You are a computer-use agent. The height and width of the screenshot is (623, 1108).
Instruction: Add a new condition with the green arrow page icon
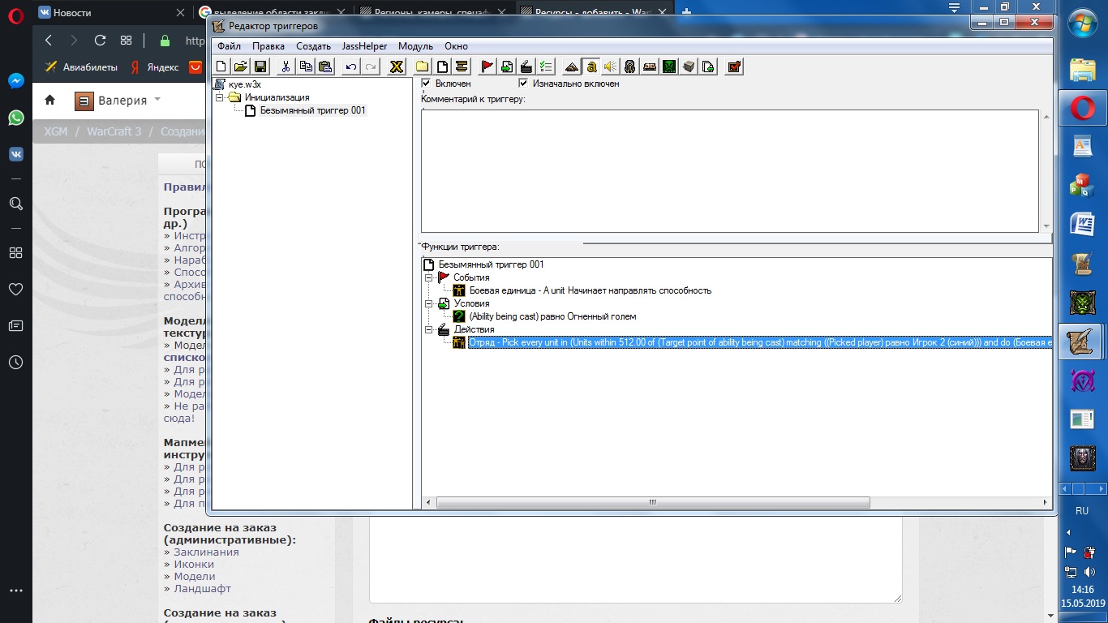point(507,67)
